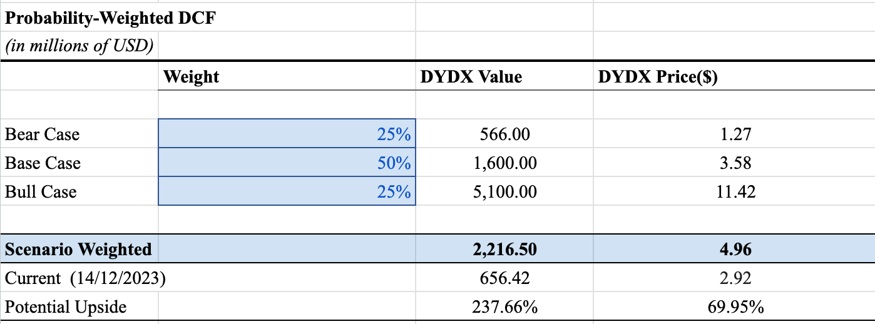Select the 'Current (14/12/2023)' label
Screen dimensions: 875x324
(85, 278)
